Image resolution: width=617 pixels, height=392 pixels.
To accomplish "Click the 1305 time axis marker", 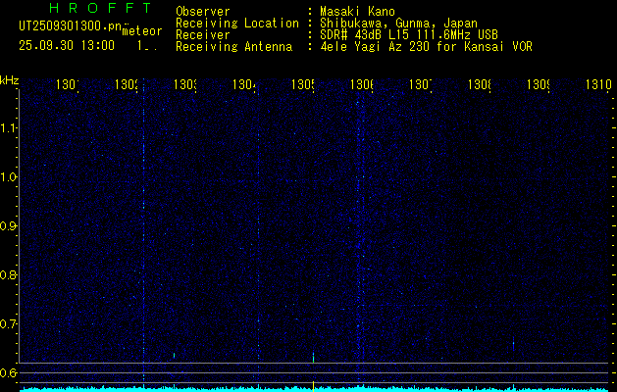I will [x=302, y=84].
